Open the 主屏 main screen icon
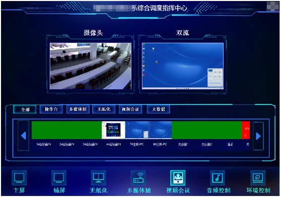Image resolution: width=281 pixels, height=197 pixels. [x=19, y=178]
